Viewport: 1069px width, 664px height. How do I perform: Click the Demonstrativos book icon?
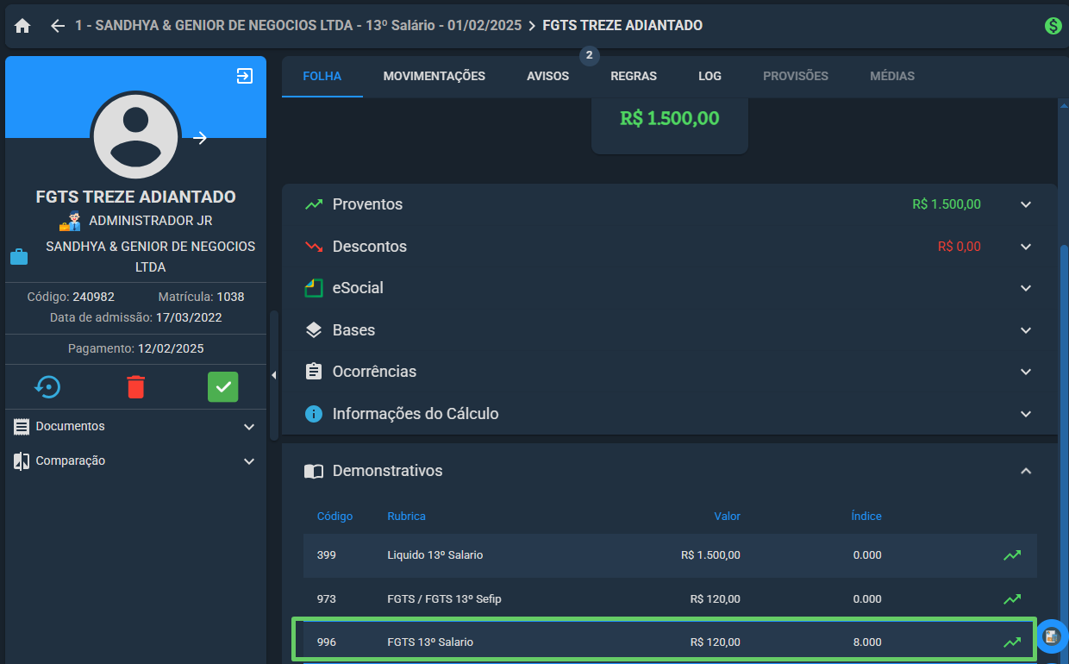tap(314, 472)
